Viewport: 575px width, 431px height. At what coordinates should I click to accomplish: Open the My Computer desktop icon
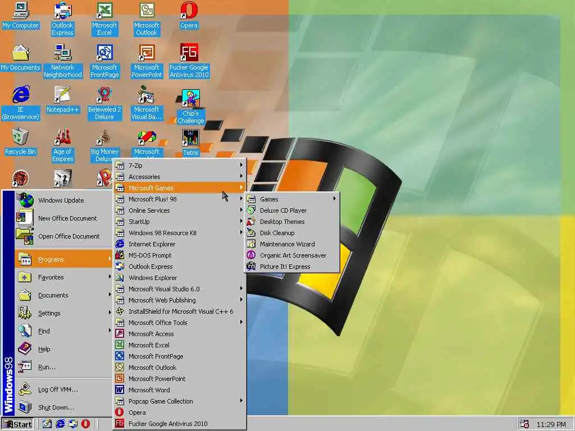pos(20,15)
